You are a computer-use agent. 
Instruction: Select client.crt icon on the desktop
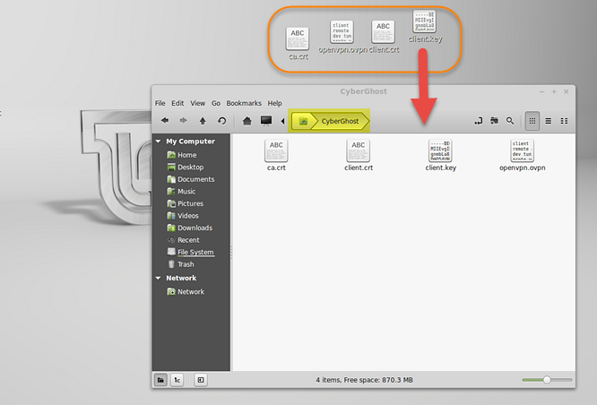point(384,37)
